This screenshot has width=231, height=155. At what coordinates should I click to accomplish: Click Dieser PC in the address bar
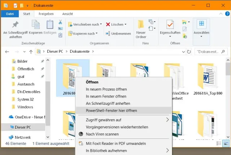click(x=55, y=51)
